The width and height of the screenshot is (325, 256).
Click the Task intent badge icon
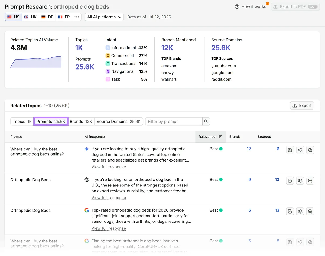(x=108, y=79)
